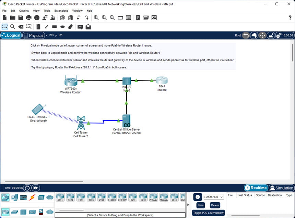Paste with the Paste icon
The image size is (295, 218).
pos(71,18)
